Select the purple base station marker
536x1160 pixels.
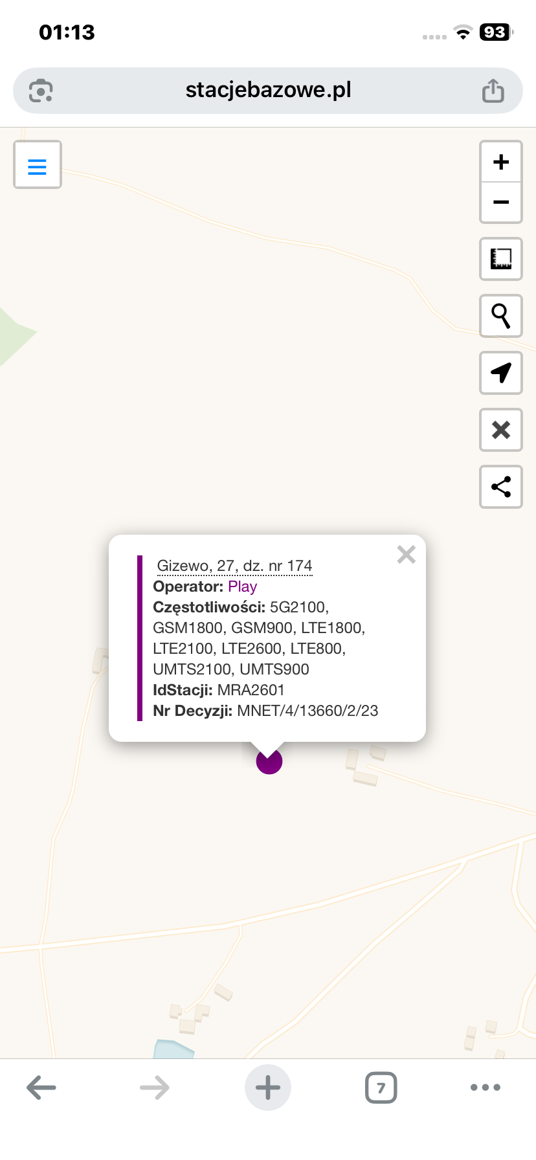pyautogui.click(x=269, y=761)
